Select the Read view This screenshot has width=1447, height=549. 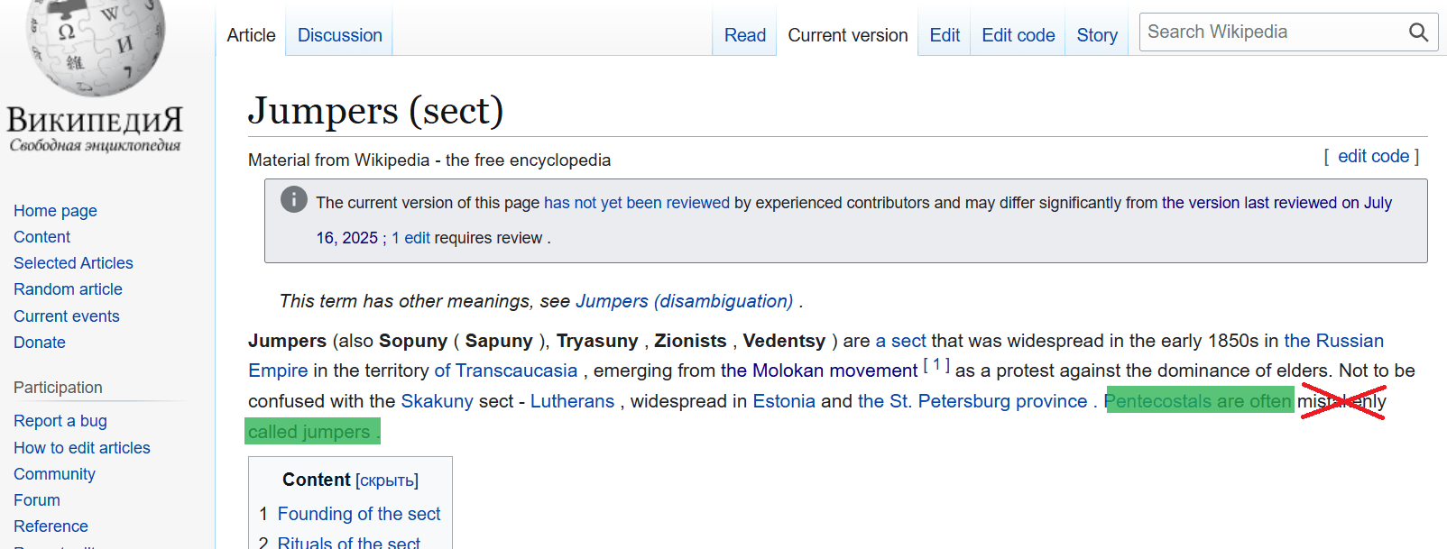(744, 35)
